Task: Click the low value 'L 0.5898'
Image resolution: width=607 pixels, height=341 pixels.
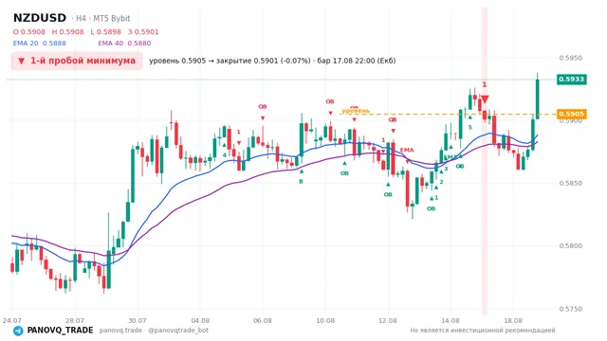Action: point(105,32)
